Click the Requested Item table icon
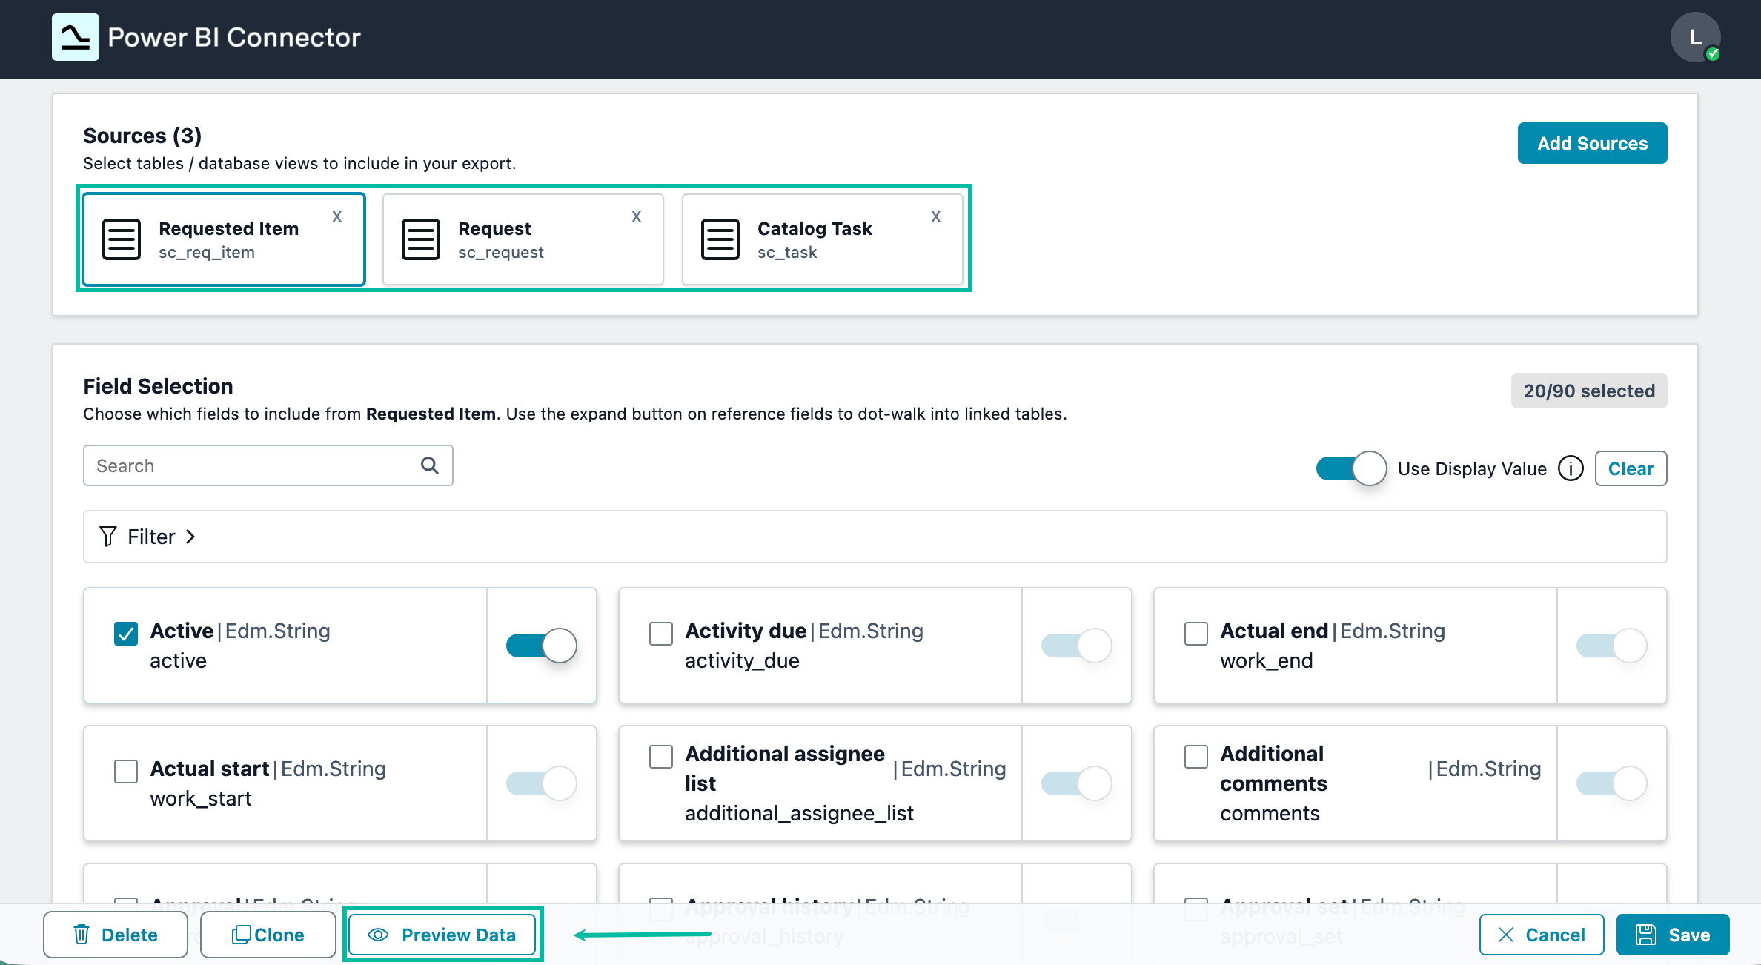 (122, 239)
